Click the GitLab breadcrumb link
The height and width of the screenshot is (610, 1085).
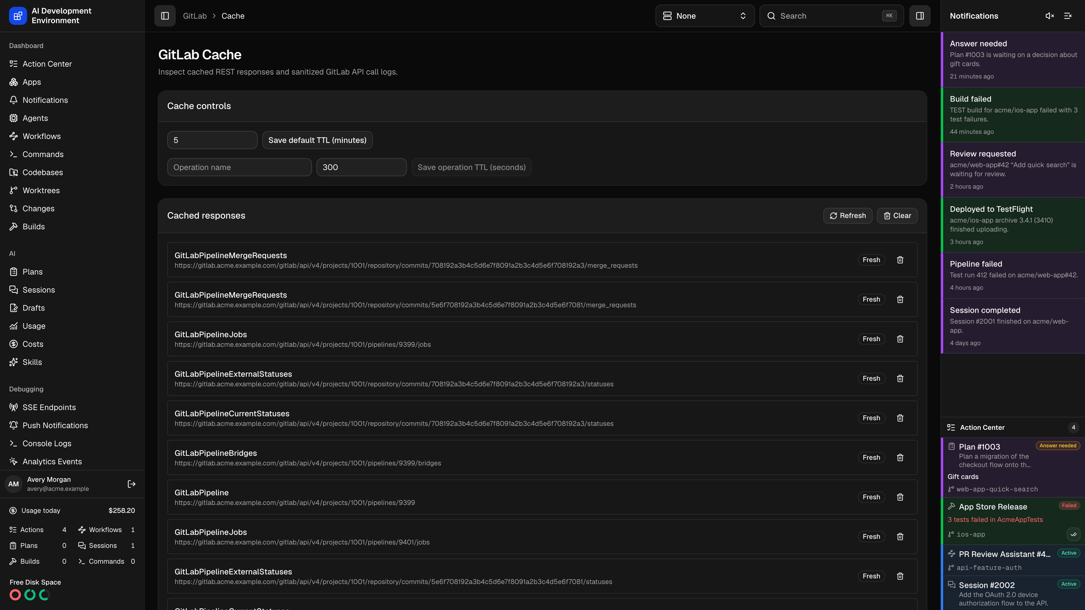click(195, 16)
